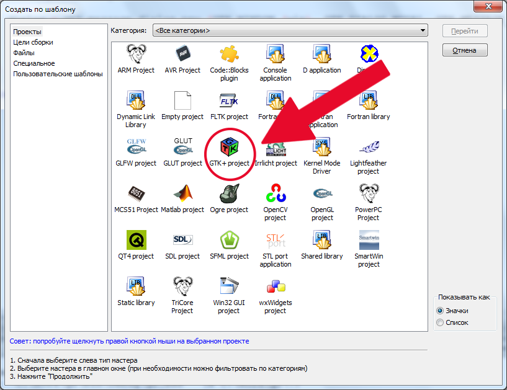Choose the Shared library template

322,246
